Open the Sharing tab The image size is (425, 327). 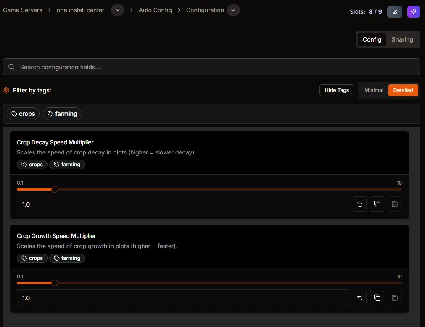(x=402, y=39)
